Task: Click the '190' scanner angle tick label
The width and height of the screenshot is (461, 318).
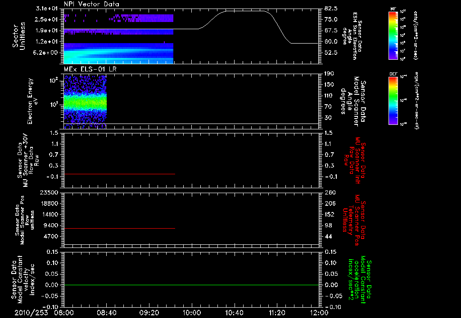Action: pos(329,74)
